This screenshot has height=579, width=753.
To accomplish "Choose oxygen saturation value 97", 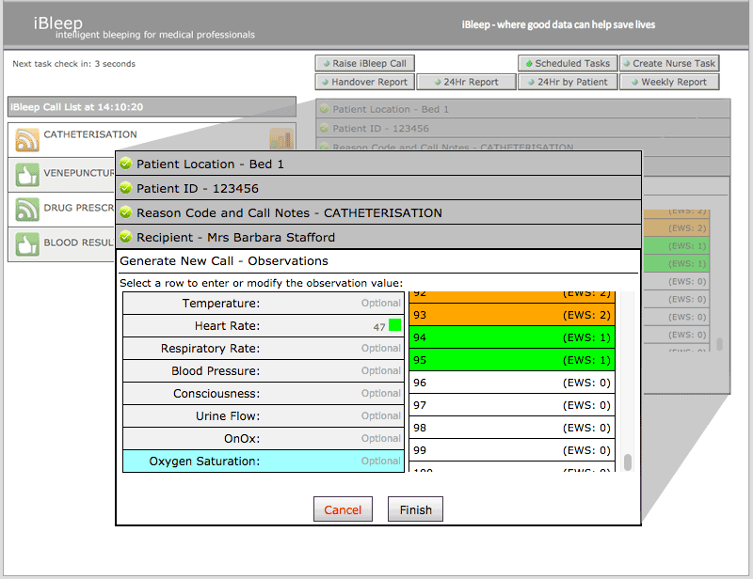I will 512,405.
